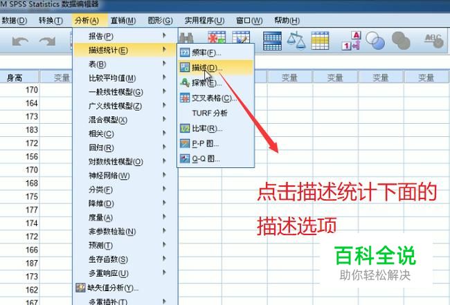Click the Show All Variables gray circles icon

pyautogui.click(x=401, y=41)
